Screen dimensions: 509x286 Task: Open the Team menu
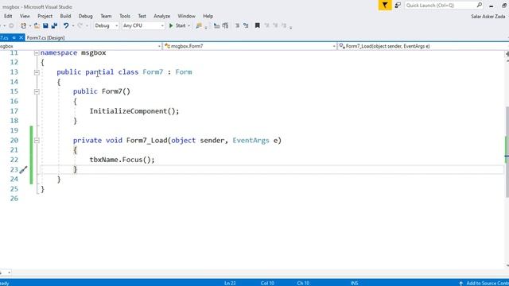106,16
